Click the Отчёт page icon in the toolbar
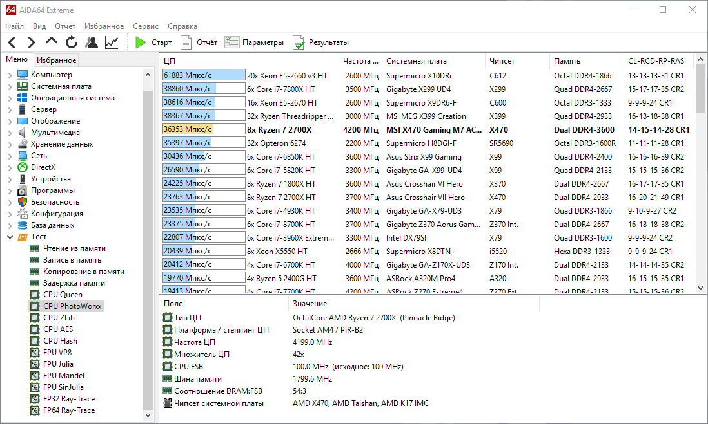This screenshot has width=708, height=424. (x=186, y=42)
